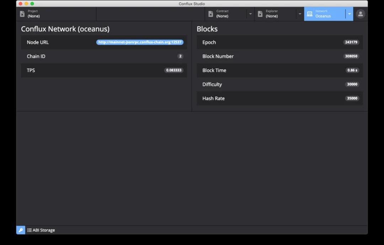
Task: Open the keypair manager key icon
Action: 21,230
